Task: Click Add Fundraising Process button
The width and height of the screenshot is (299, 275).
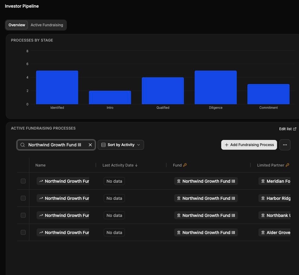Action: [249, 145]
